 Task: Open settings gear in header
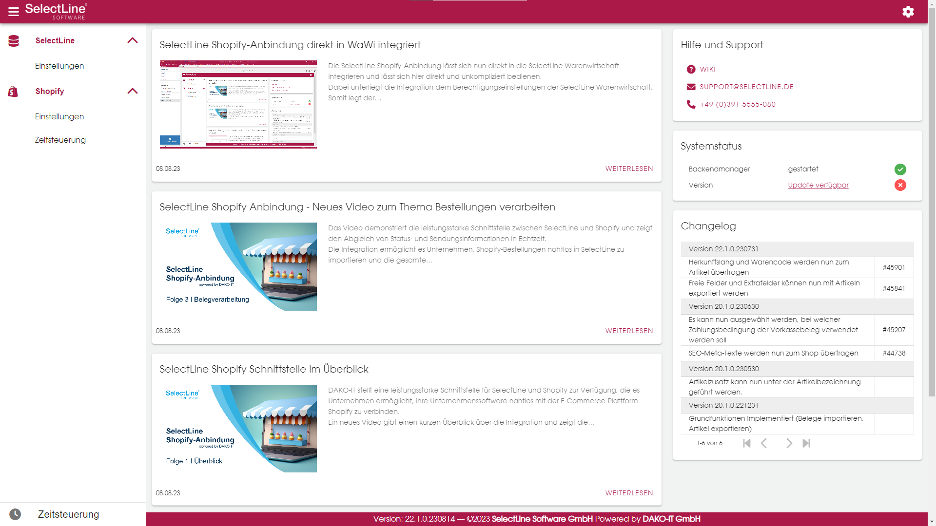(908, 12)
